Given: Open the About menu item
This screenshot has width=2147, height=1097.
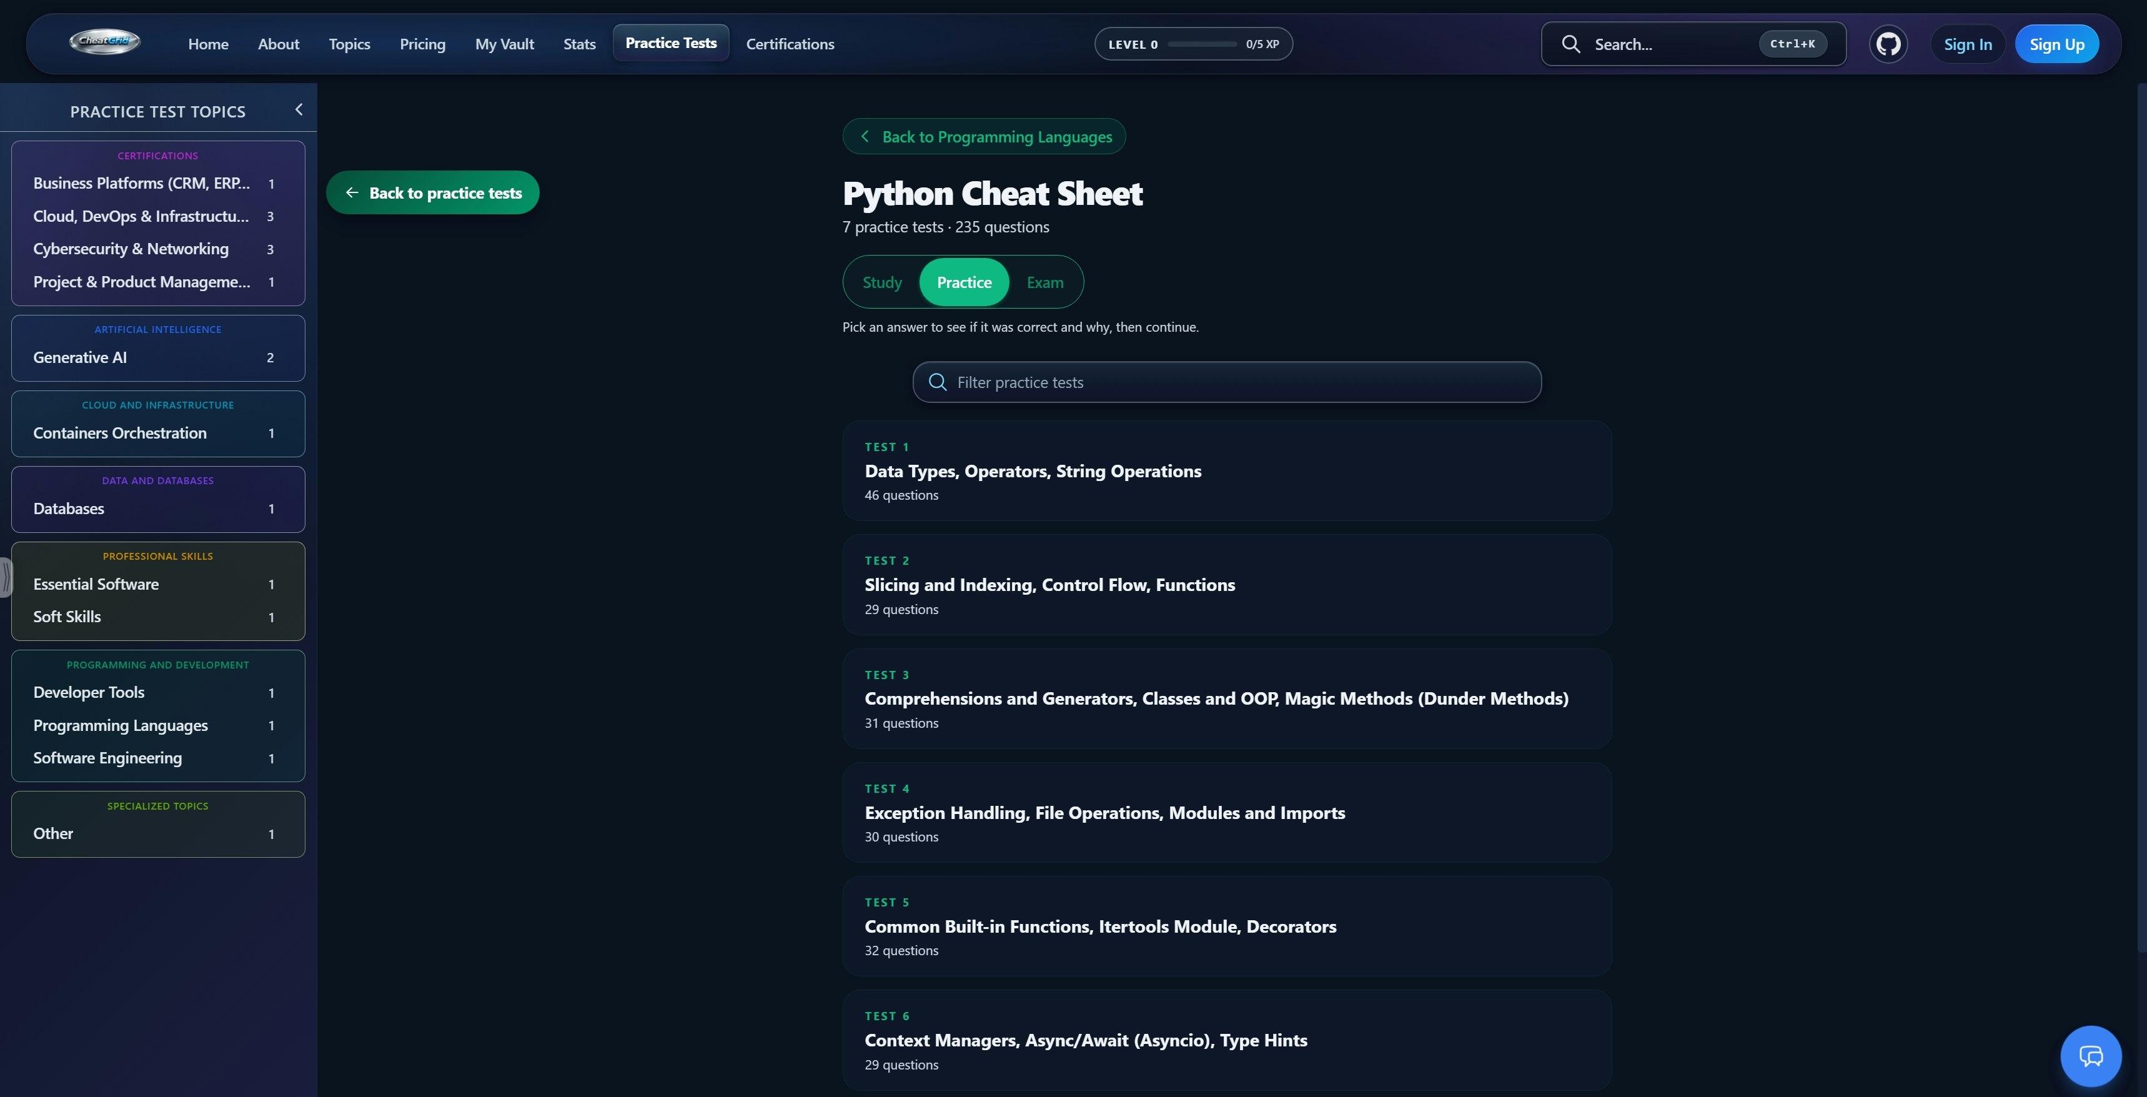Looking at the screenshot, I should 279,44.
